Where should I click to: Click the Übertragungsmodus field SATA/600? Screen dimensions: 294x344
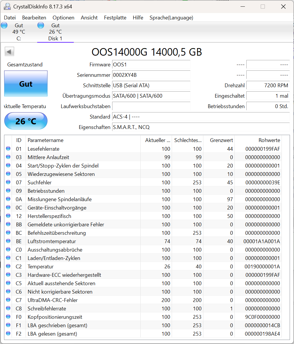pyautogui.click(x=151, y=96)
